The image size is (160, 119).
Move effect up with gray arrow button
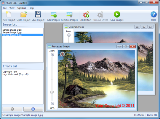(12, 109)
